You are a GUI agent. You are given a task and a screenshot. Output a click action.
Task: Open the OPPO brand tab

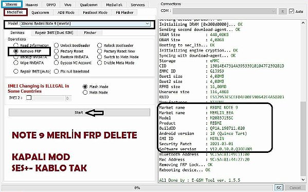point(51,5)
